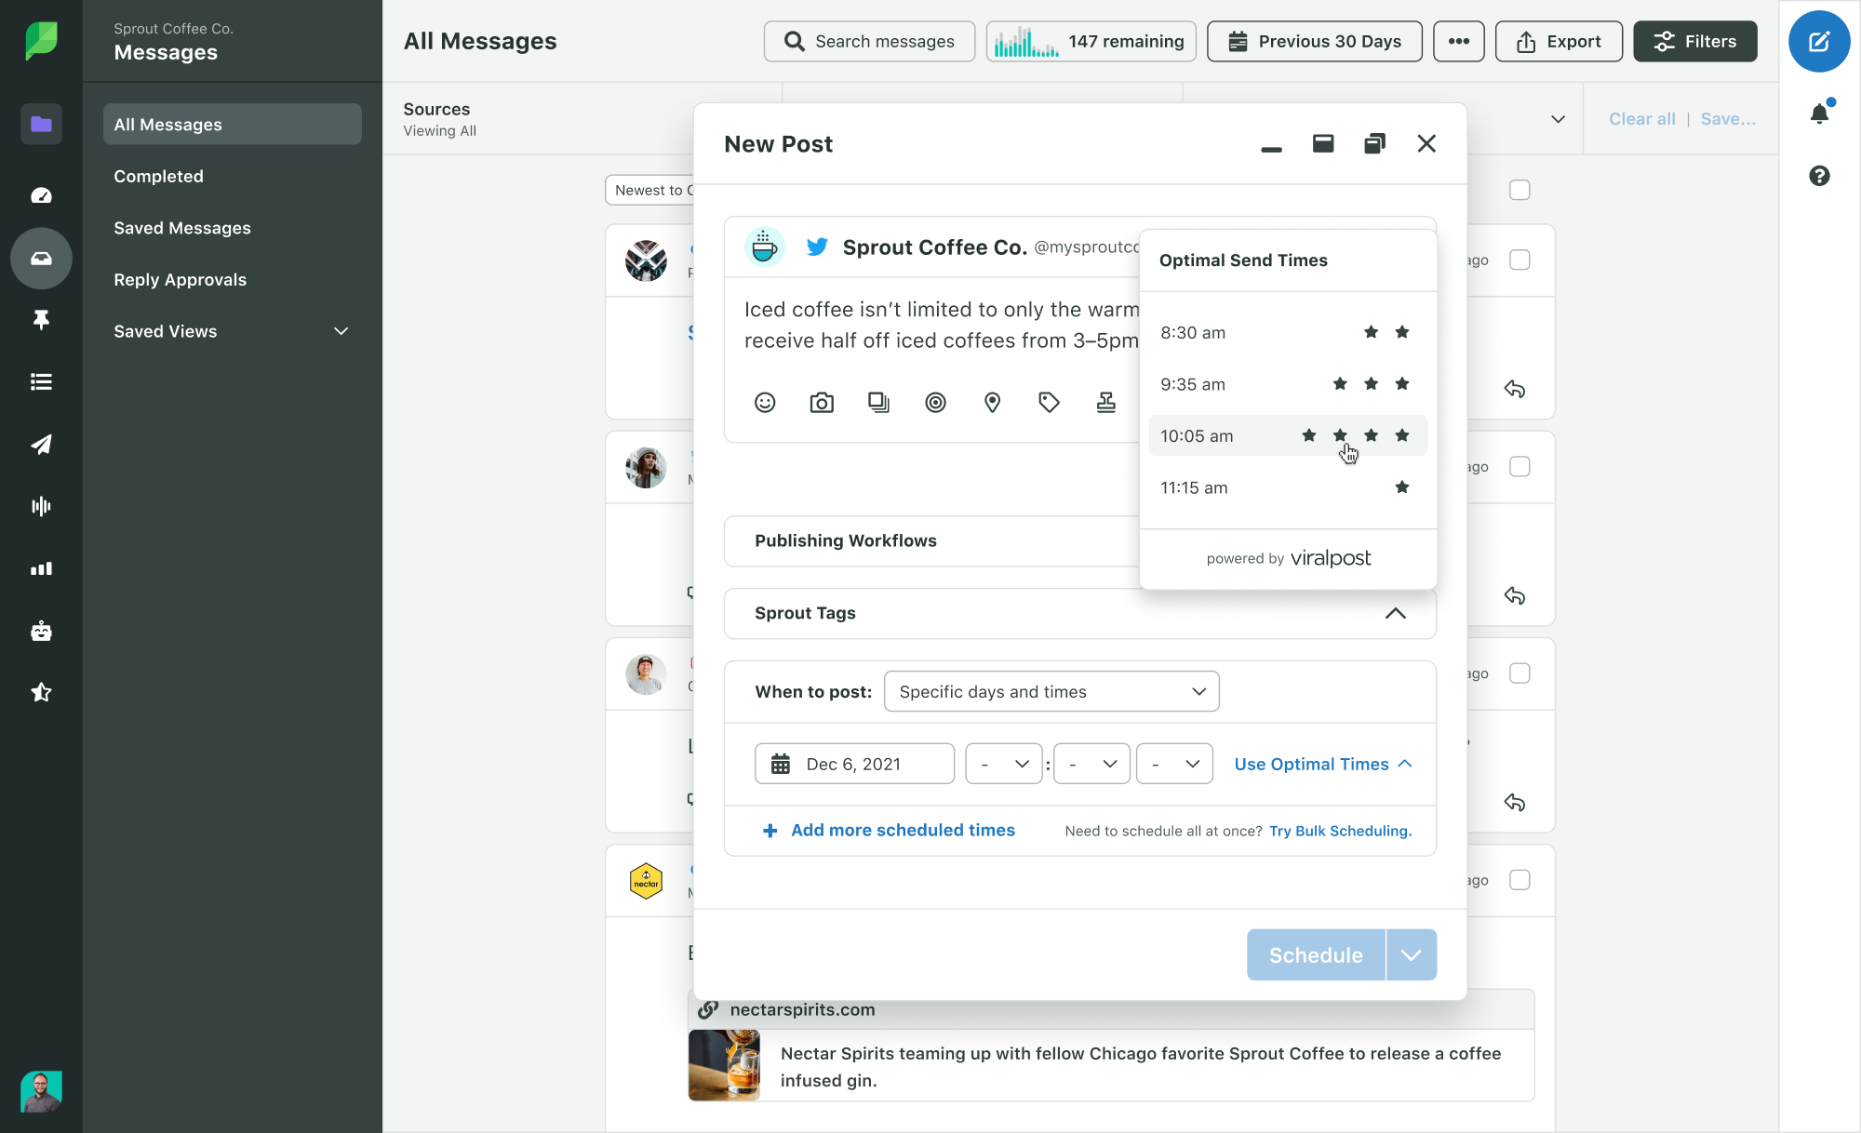
Task: Click the tag/label icon
Action: 1049,403
